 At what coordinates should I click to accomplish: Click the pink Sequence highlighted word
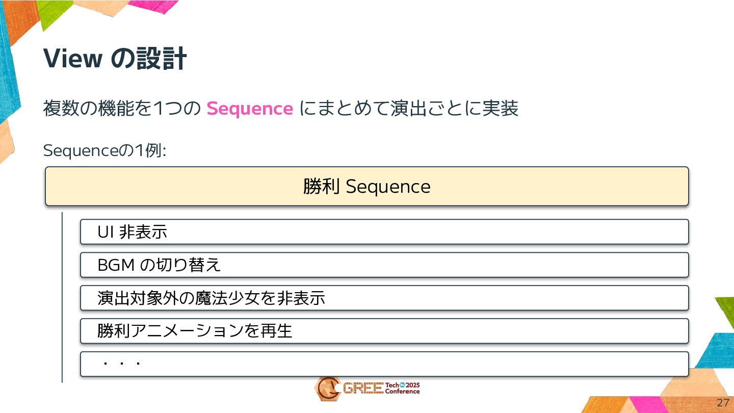[x=250, y=109]
